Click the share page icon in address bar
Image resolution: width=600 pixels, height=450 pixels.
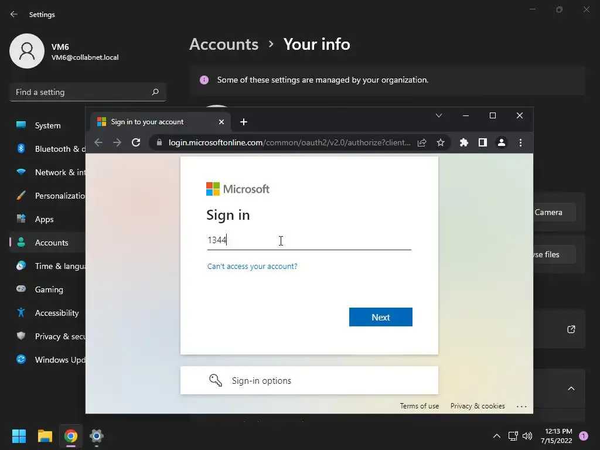click(x=422, y=142)
